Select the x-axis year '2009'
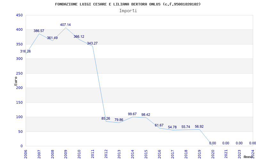This screenshot has width=256, height=160. point(66,154)
